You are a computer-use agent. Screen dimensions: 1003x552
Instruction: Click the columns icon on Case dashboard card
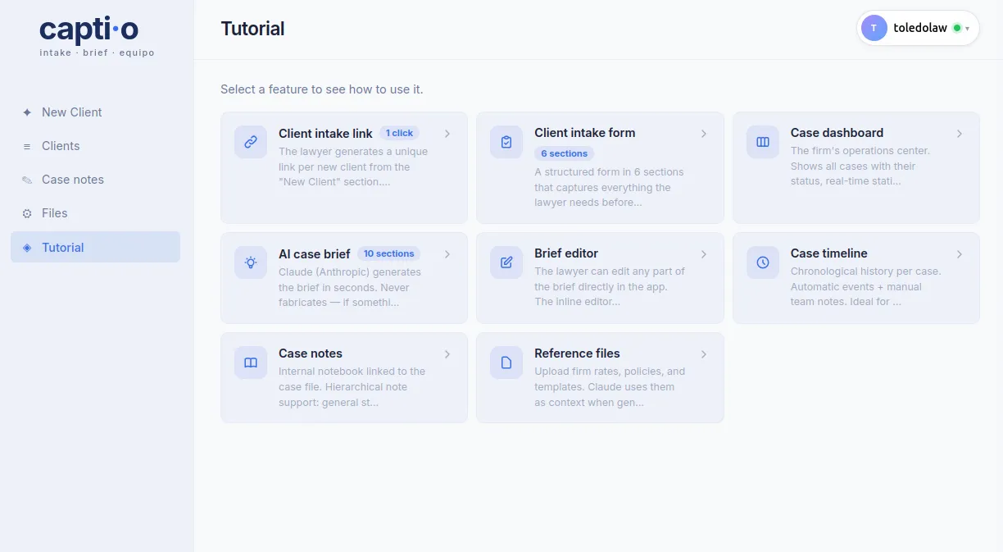click(763, 142)
